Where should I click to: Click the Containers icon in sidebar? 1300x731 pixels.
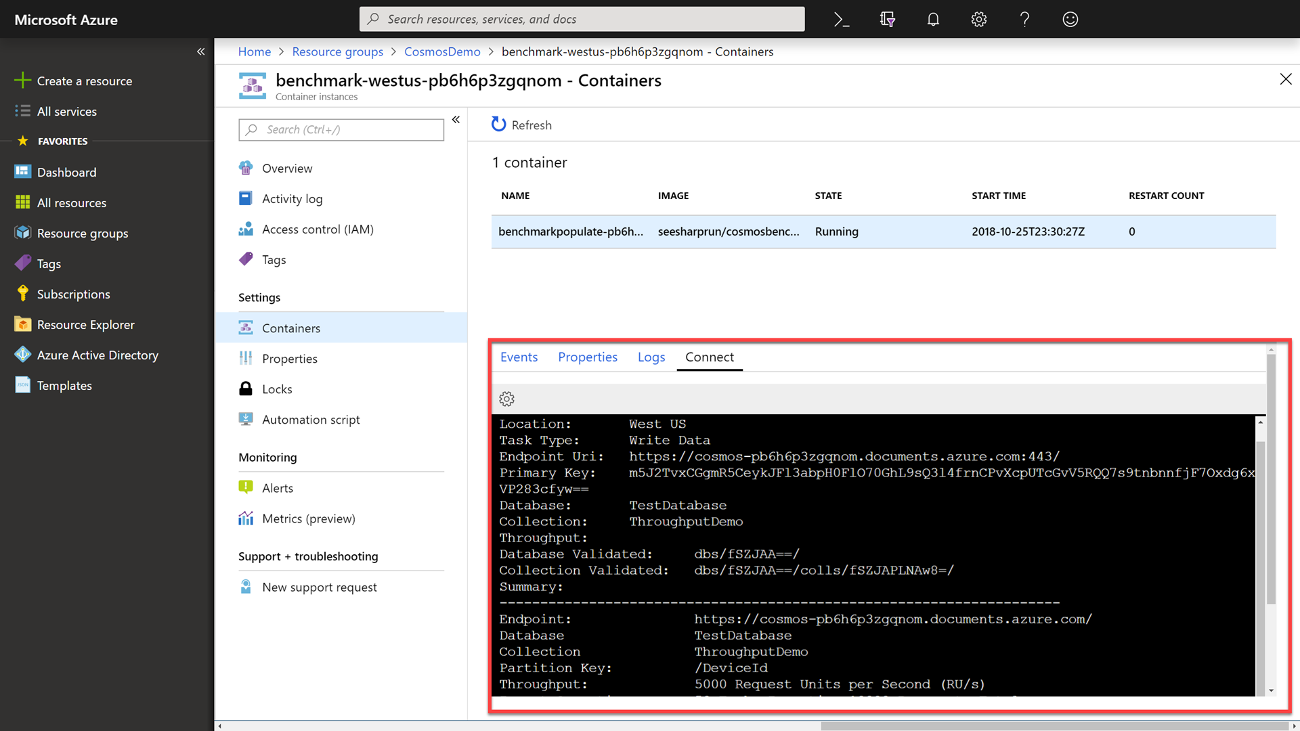[x=246, y=328]
